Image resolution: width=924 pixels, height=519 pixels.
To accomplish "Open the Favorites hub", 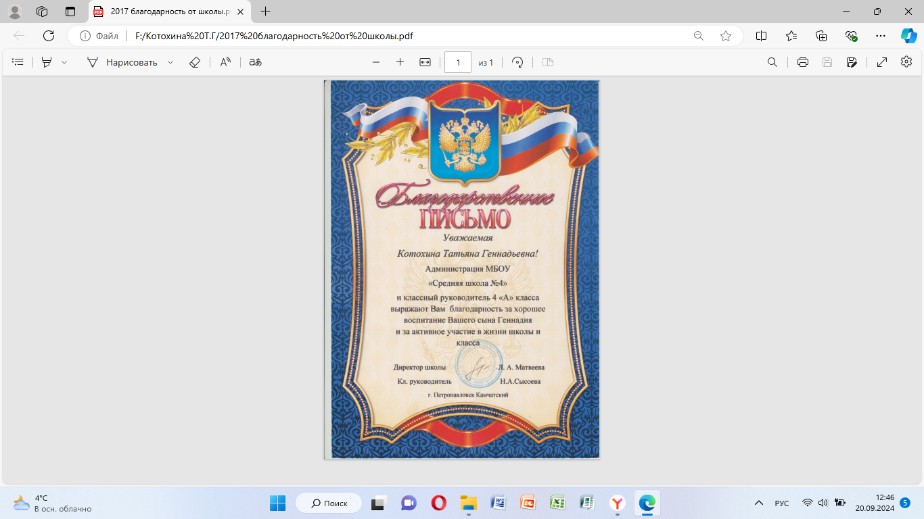I will click(791, 36).
